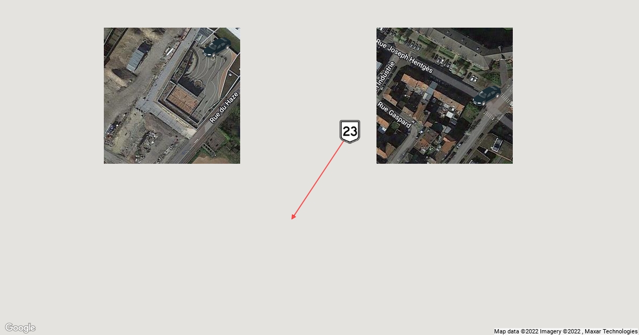Click the Rue Joseph Hentgès street label
This screenshot has height=335, width=639.
pyautogui.click(x=405, y=56)
